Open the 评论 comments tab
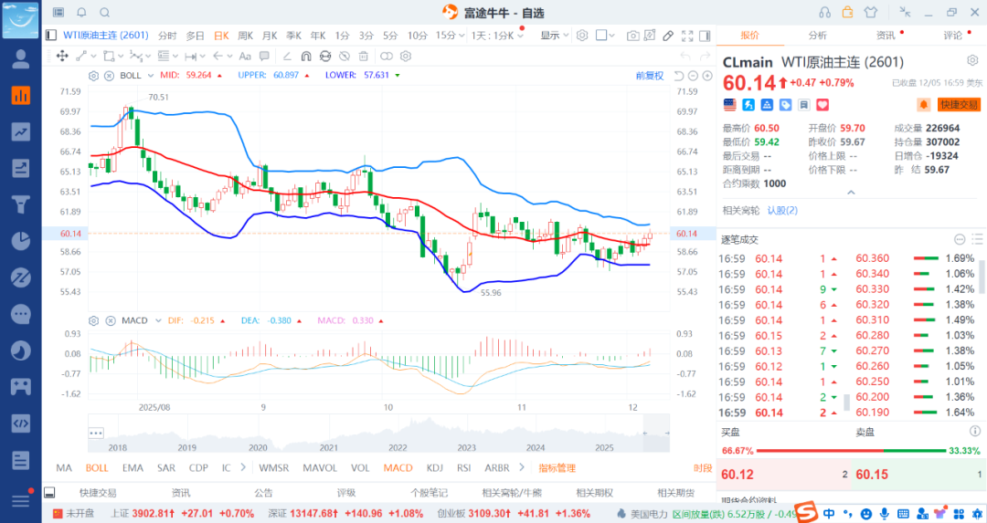Viewport: 987px width, 523px height. pos(953,36)
